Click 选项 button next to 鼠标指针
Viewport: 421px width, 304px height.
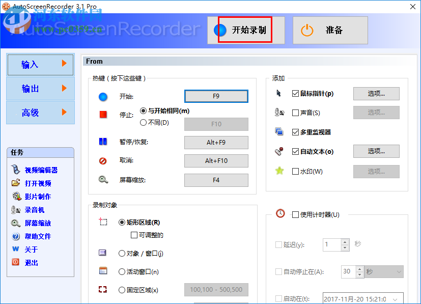[x=376, y=94]
